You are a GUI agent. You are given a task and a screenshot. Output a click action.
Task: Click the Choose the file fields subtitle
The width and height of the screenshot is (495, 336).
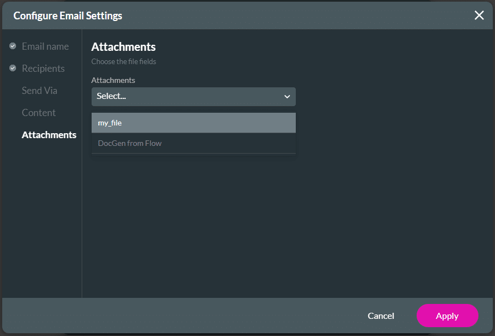point(124,61)
